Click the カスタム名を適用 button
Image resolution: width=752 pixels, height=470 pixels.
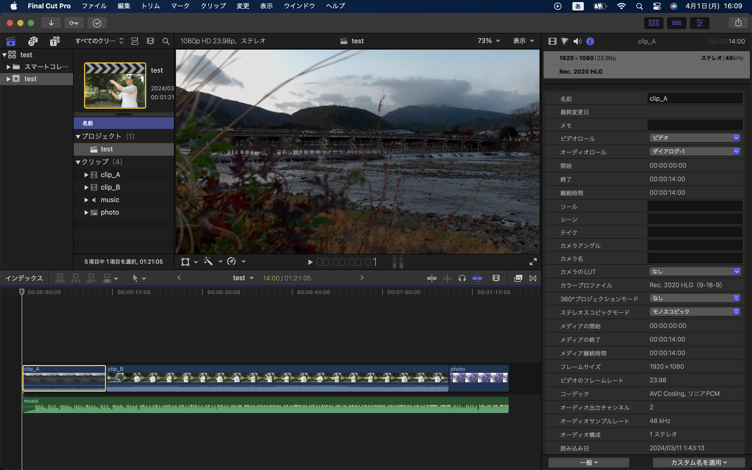coord(698,462)
